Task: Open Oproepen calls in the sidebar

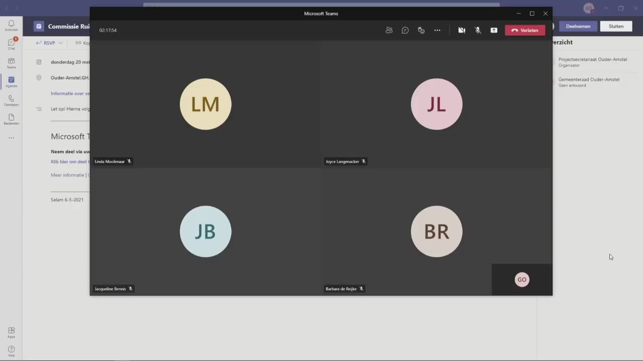Action: [11, 101]
